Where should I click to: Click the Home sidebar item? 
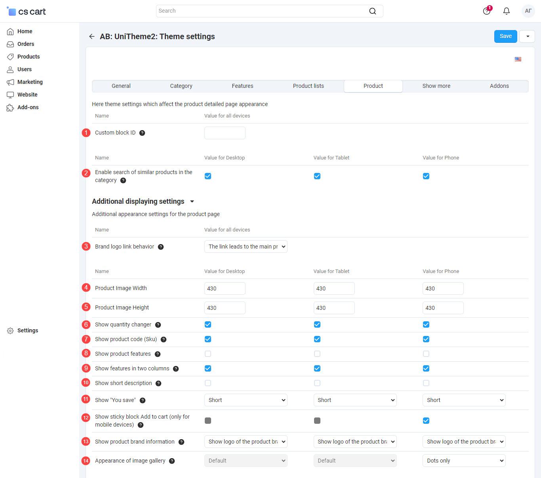tap(25, 31)
